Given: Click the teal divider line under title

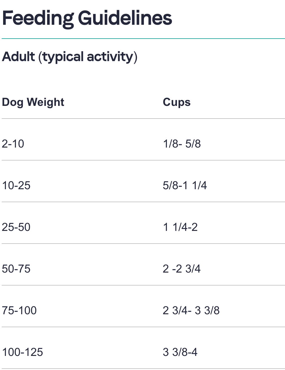Looking at the screenshot, I should (x=143, y=39).
